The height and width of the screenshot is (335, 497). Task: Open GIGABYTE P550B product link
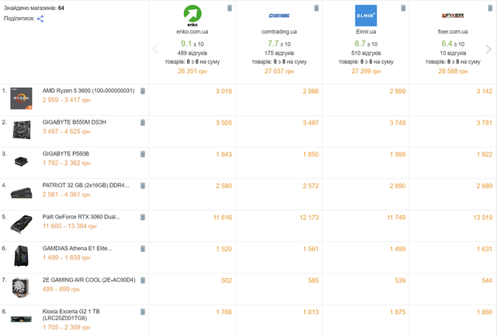65,154
